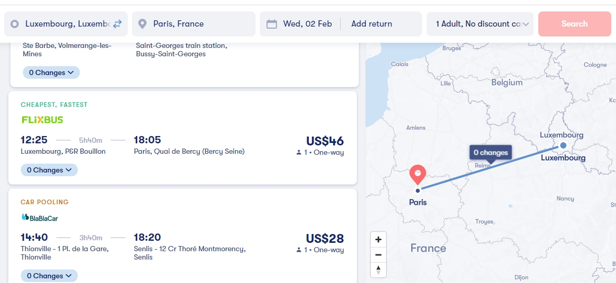Edit the Paris, France destination field
Screen dimensions: 616x283
194,24
